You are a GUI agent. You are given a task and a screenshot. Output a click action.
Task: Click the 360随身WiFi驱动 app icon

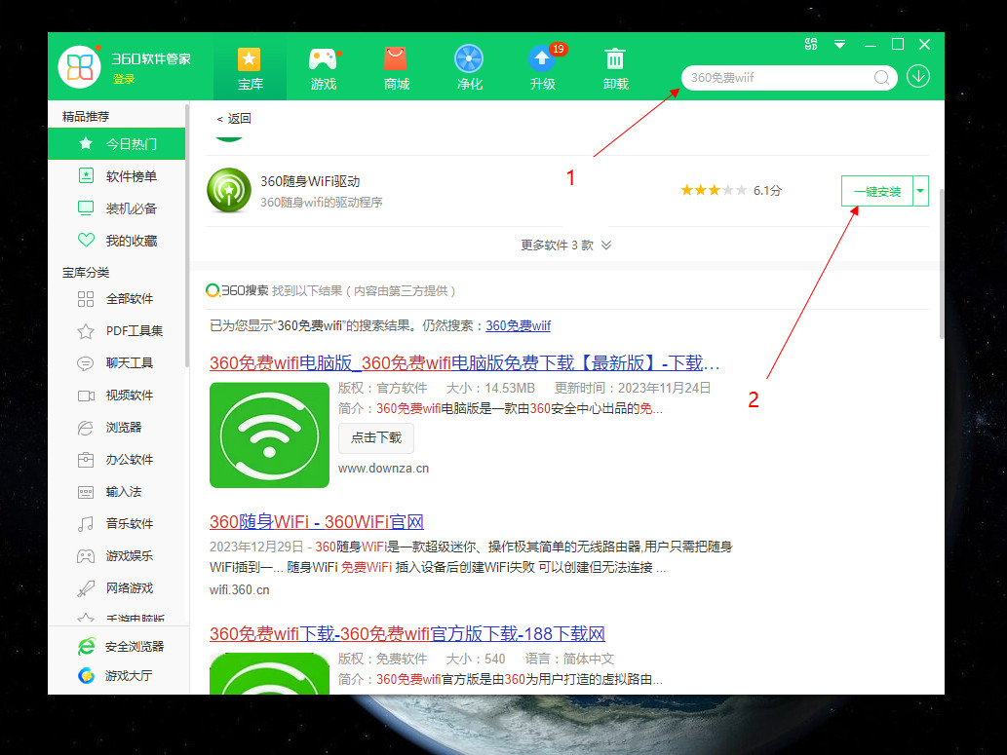[229, 191]
